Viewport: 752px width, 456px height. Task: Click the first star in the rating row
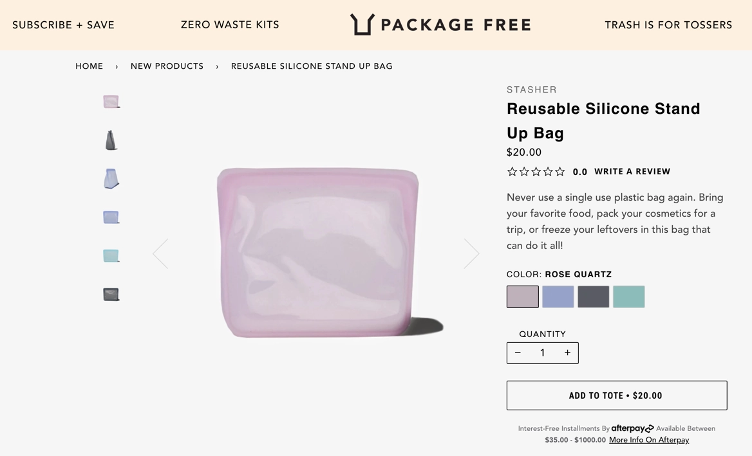tap(511, 171)
